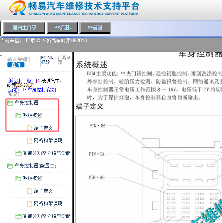Select 车身控制器(配置二) tree label

35,166
